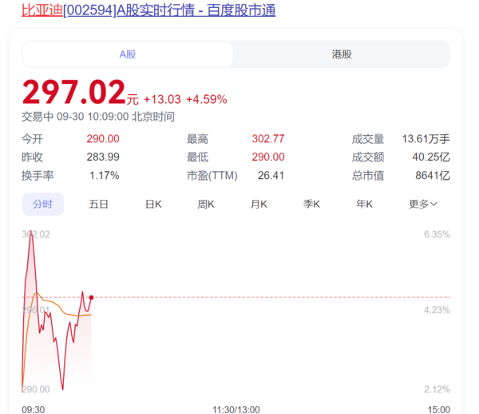
Task: Click the 市盈(TTM) value 26.41
Action: [271, 176]
